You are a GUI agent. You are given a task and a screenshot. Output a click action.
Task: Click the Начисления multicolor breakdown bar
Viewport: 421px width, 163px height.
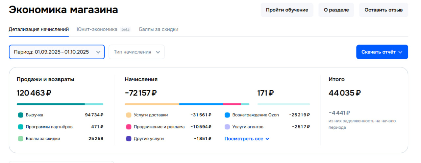click(187, 104)
